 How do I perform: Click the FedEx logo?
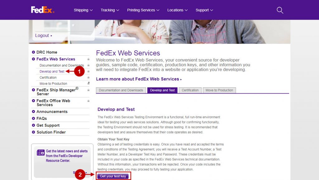(x=42, y=10)
